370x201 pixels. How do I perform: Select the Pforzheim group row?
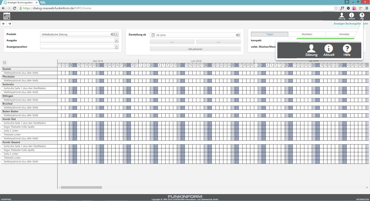click(29, 77)
